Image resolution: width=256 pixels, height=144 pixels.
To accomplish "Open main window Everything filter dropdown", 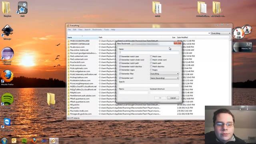I will [221, 33].
